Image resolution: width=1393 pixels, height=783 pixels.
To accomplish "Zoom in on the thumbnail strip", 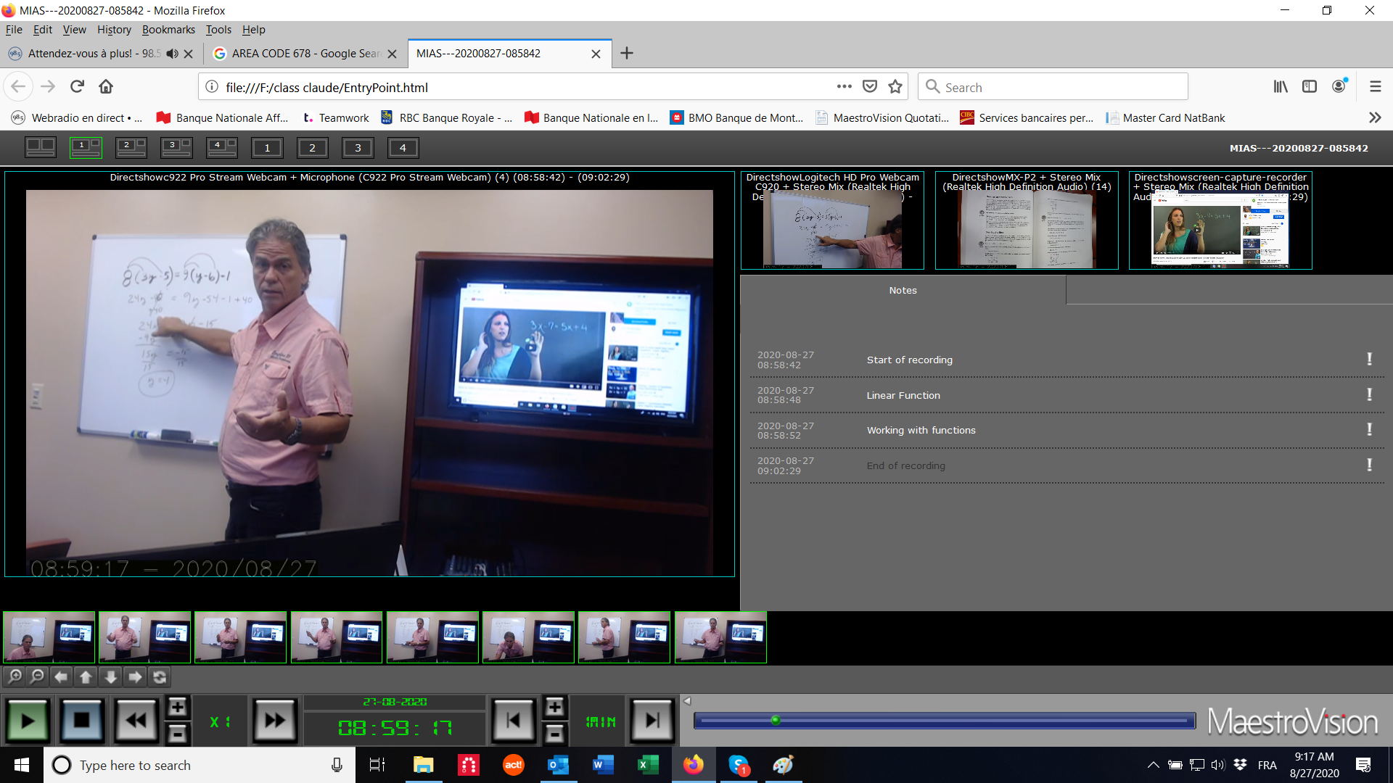I will (15, 676).
